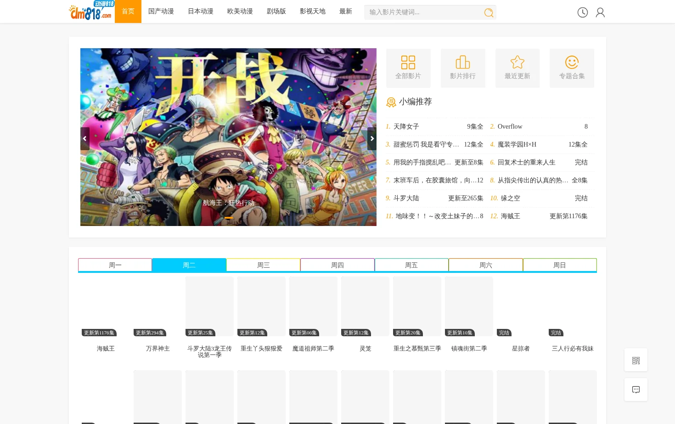Switch to 周三 schedule tab
Image resolution: width=675 pixels, height=424 pixels.
(x=264, y=265)
